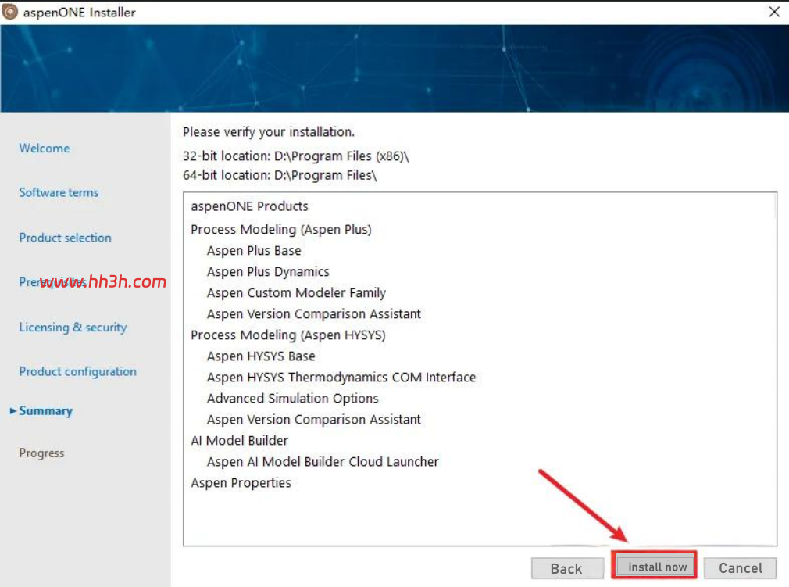Select the "Aspen Plus Dynamics" item
The image size is (789, 587).
point(268,272)
